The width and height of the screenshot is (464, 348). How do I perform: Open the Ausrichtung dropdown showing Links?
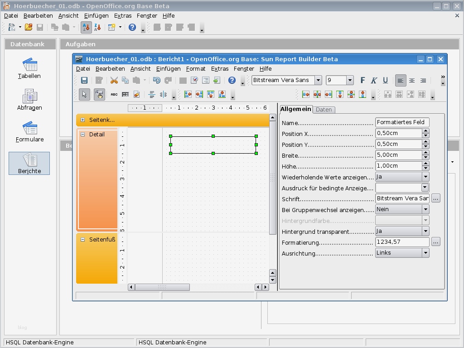pyautogui.click(x=425, y=253)
